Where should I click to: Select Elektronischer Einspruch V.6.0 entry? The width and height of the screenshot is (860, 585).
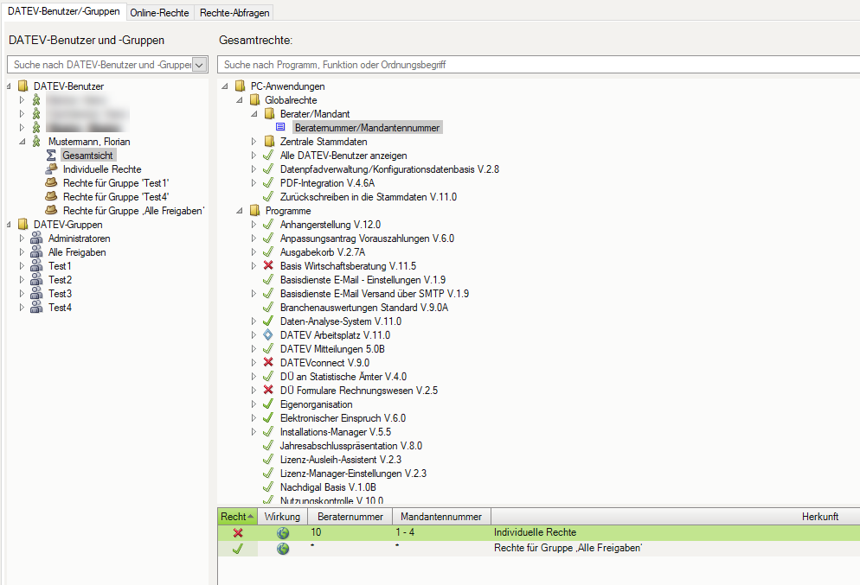point(343,418)
